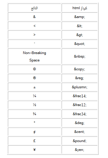This screenshot has width=108, height=158.
Task: Click the one-quarter ¼ fraction symbol
Action: tap(34, 96)
